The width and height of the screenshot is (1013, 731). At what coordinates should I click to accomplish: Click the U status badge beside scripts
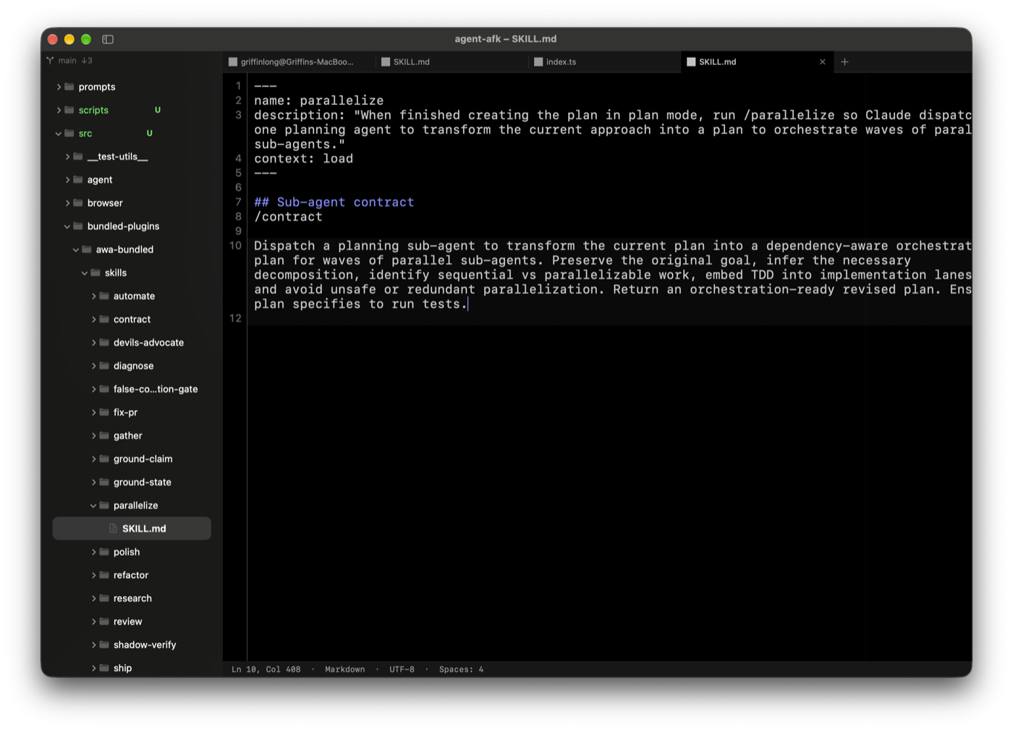(158, 110)
